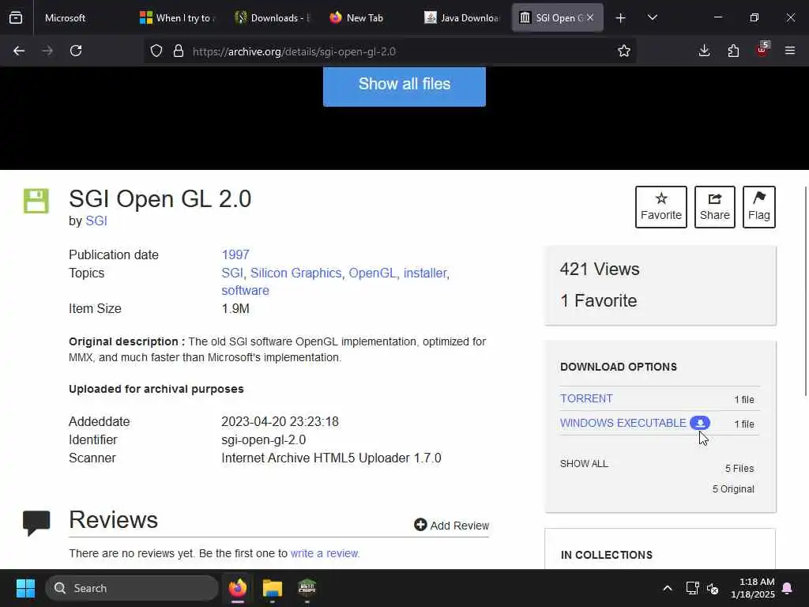This screenshot has width=809, height=607.
Task: Click the 'sgi-open-gl-2.0' identifier value
Action: coord(264,439)
